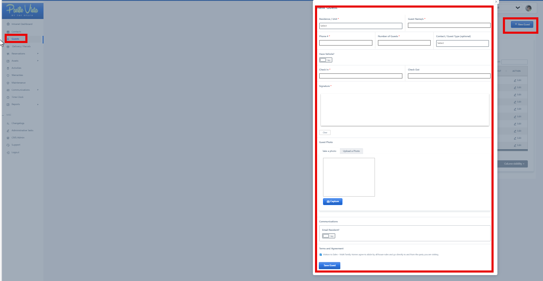
Task: Close the New Guest dialog with X
Action: pyautogui.click(x=496, y=2)
